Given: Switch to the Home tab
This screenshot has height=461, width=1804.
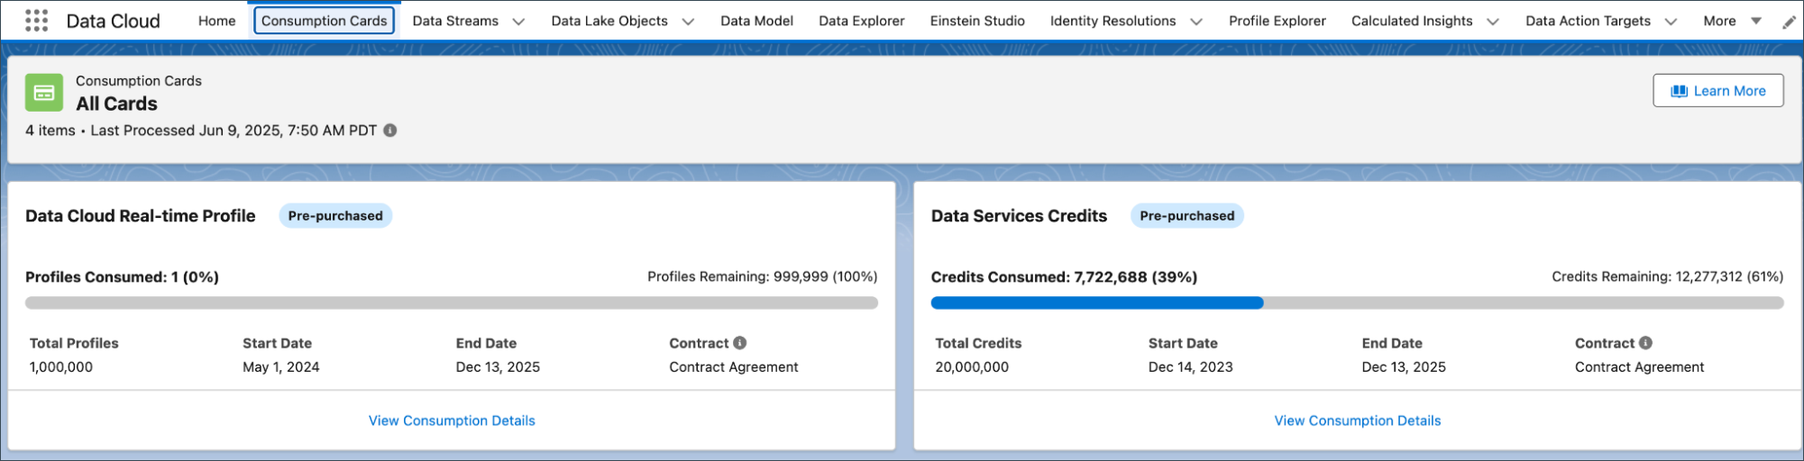Looking at the screenshot, I should pos(217,21).
